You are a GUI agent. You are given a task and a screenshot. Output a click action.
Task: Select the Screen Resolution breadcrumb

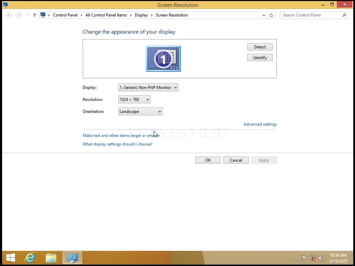(x=172, y=15)
